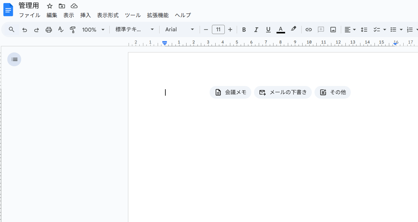Viewport: 418px width, 222px height.
Task: Open the 100% zoom dropdown
Action: 93,30
